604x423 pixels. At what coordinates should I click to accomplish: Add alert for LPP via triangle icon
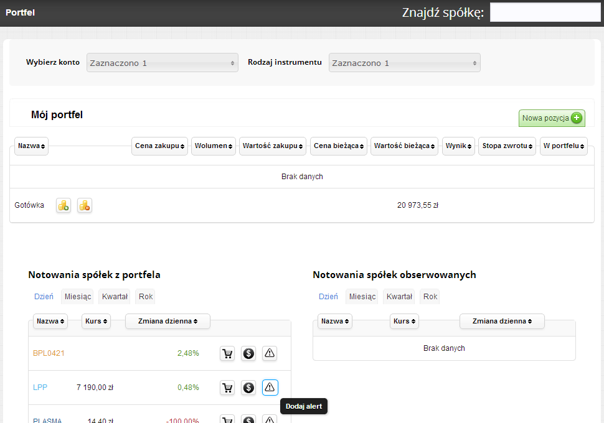pyautogui.click(x=270, y=388)
